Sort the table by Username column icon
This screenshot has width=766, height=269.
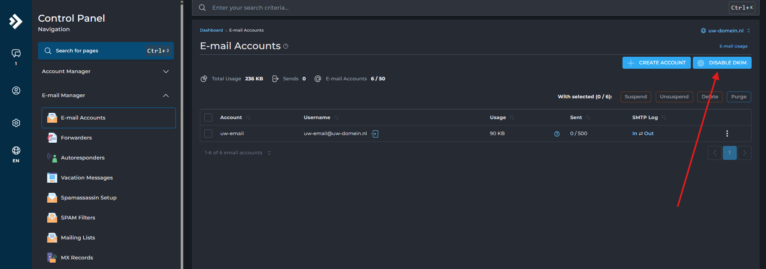click(336, 118)
